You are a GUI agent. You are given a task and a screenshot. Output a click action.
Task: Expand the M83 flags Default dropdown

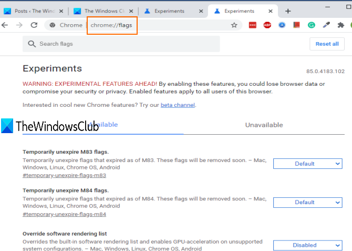pos(307,164)
